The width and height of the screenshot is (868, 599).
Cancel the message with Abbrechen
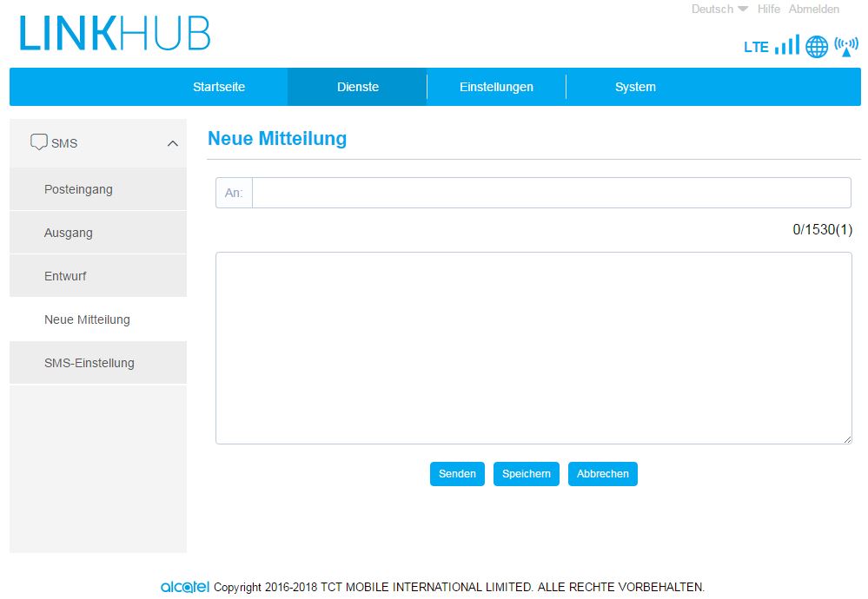(603, 474)
